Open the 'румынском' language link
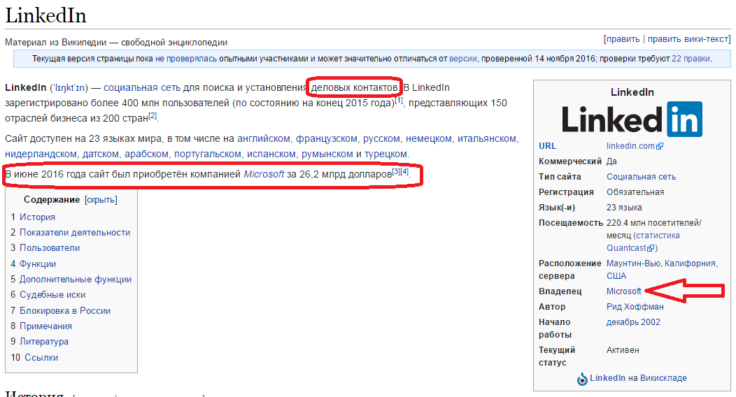This screenshot has width=736, height=397. 327,154
